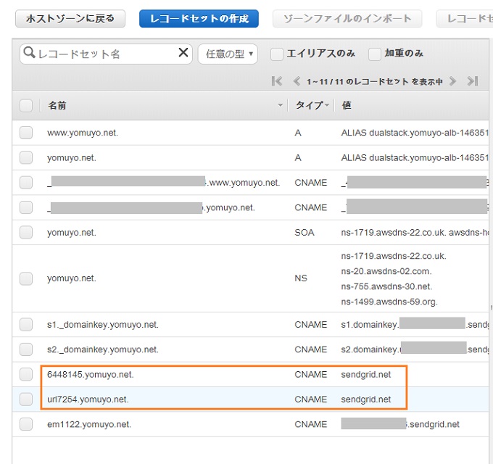The height and width of the screenshot is (464, 493).
Task: Open the 任意の型 type filter dropdown
Action: [228, 54]
